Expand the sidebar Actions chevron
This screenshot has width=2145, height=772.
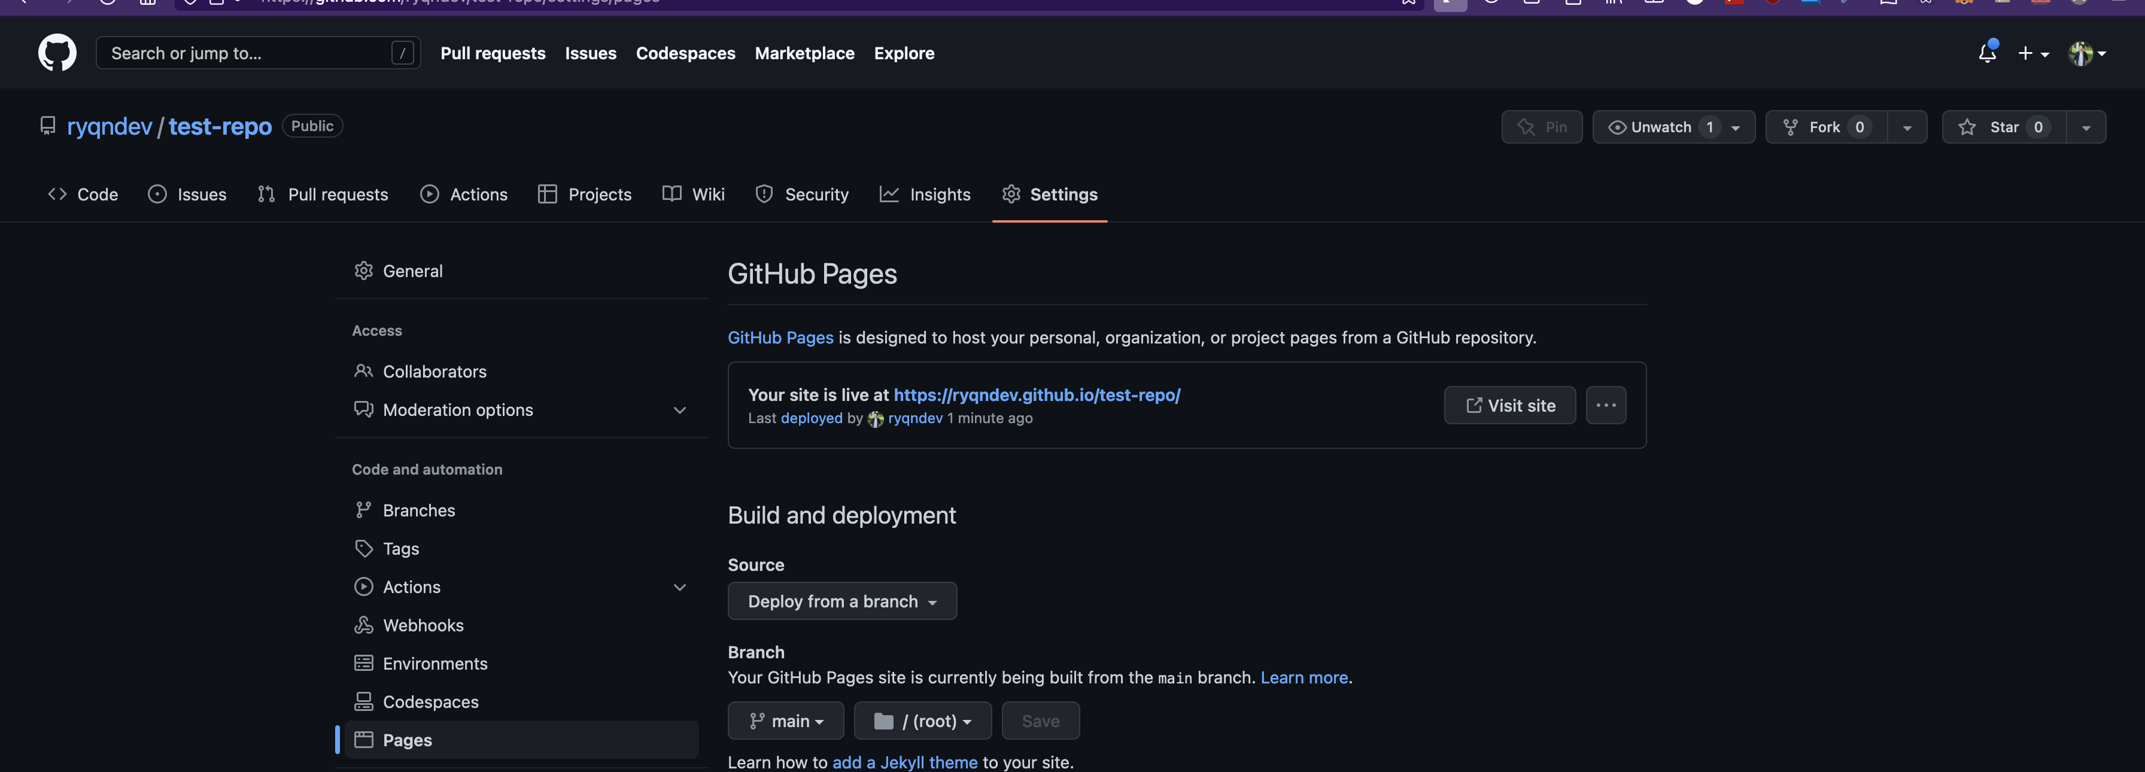[x=679, y=587]
